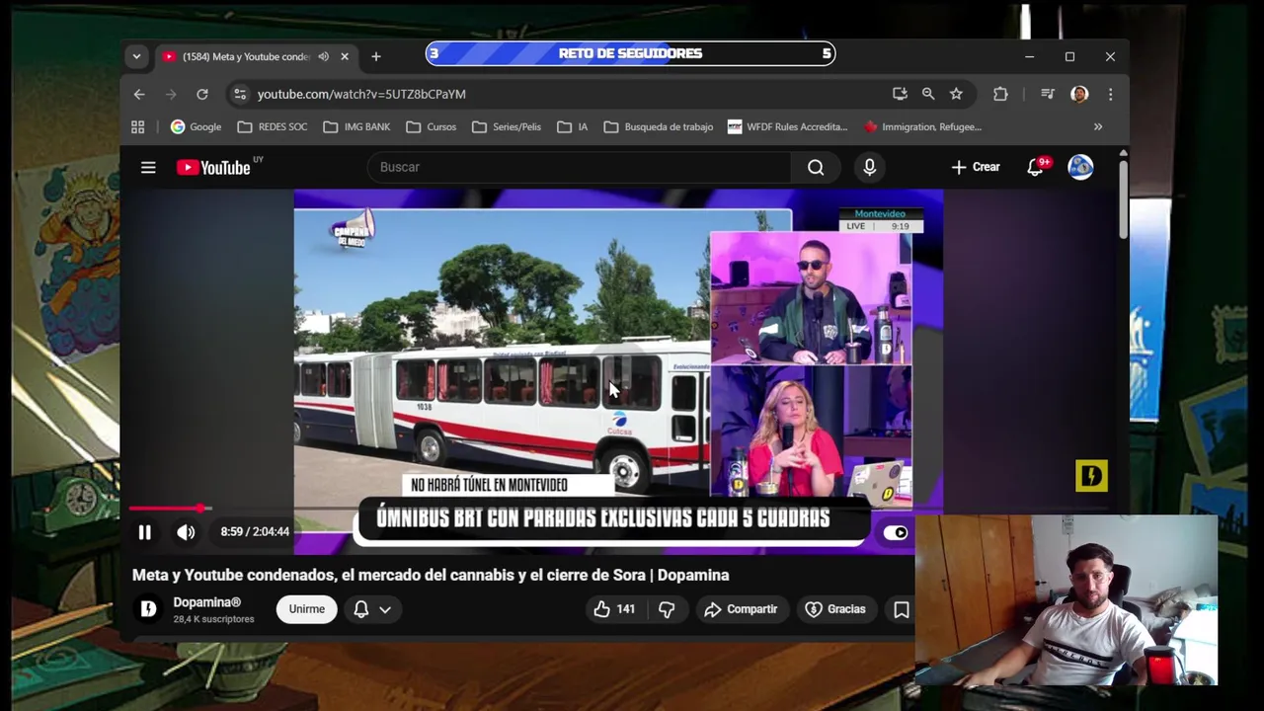Reload the page with the refresh icon

202,94
